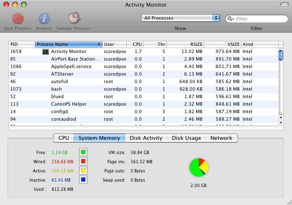Select the CanonPS Helper process row
This screenshot has width=292, height=205.
click(x=143, y=104)
